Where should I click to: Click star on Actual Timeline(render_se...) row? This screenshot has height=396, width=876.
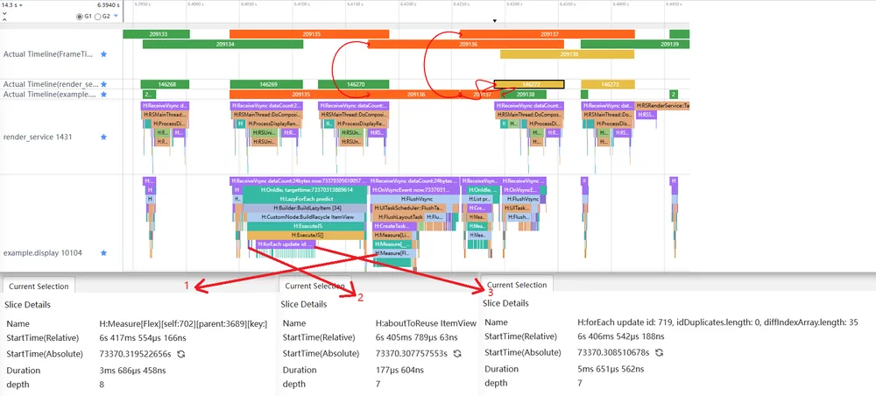[x=103, y=84]
